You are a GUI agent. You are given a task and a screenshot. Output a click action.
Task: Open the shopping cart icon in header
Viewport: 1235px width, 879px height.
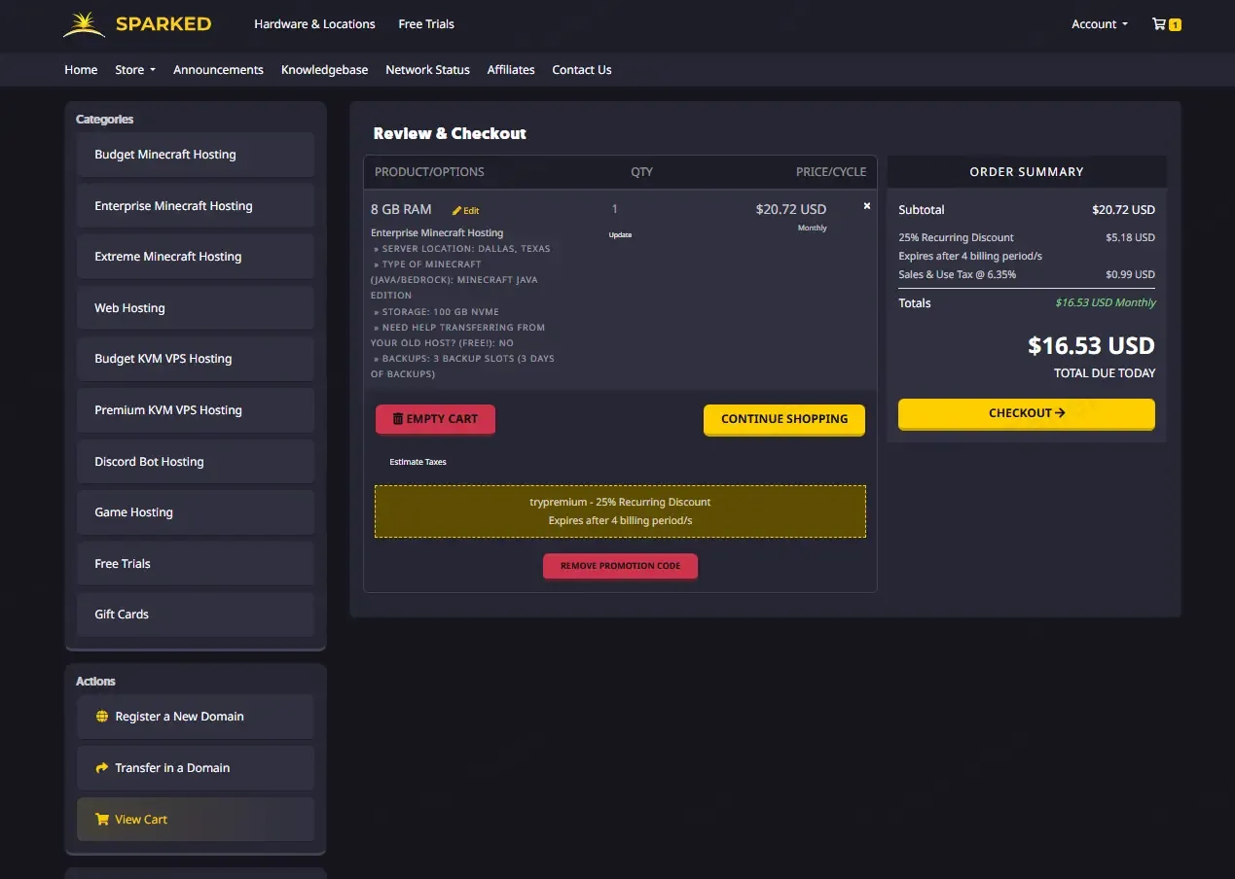pyautogui.click(x=1166, y=24)
